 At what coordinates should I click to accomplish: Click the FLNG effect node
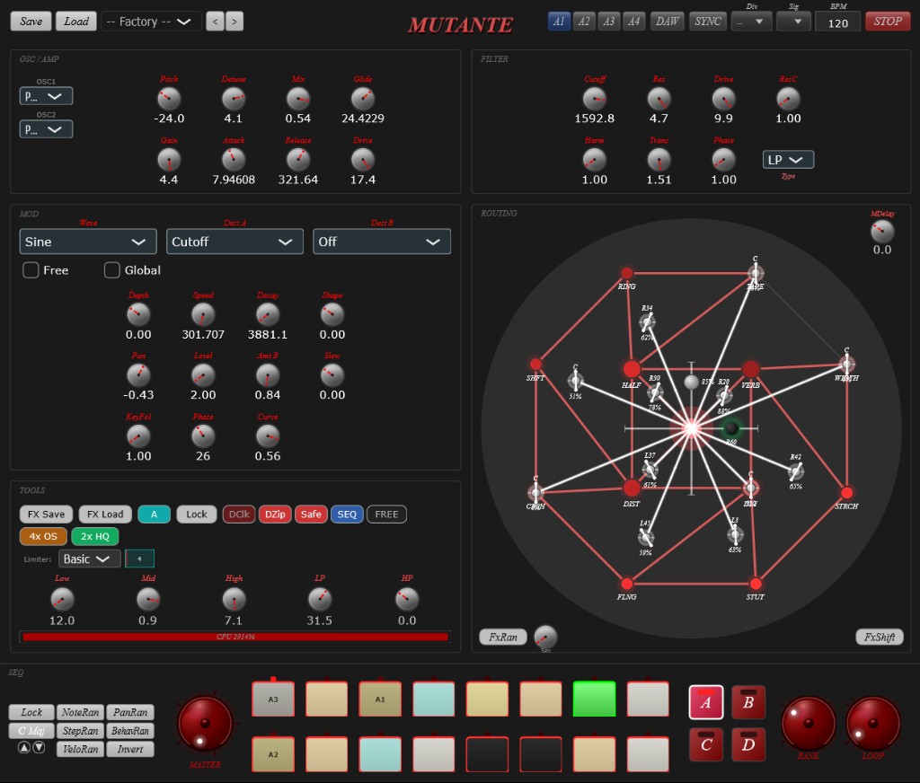(x=626, y=582)
